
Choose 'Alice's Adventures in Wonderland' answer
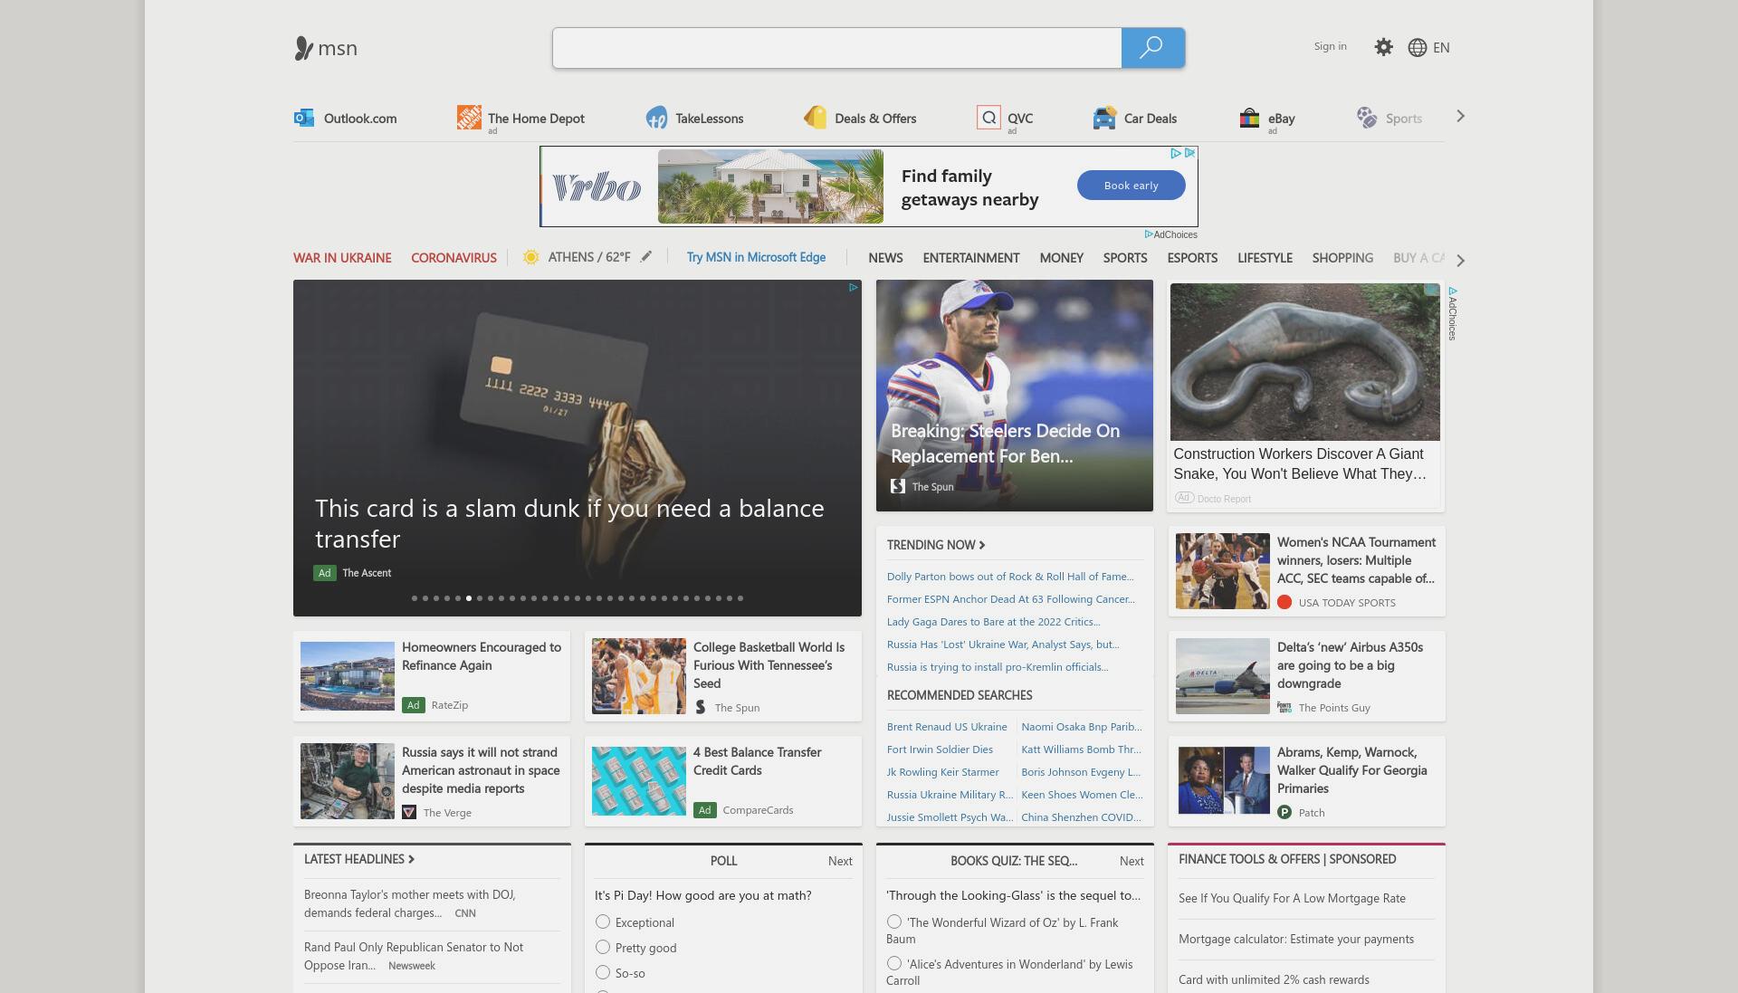(894, 963)
